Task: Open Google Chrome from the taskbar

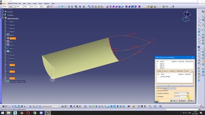Action: (35, 113)
